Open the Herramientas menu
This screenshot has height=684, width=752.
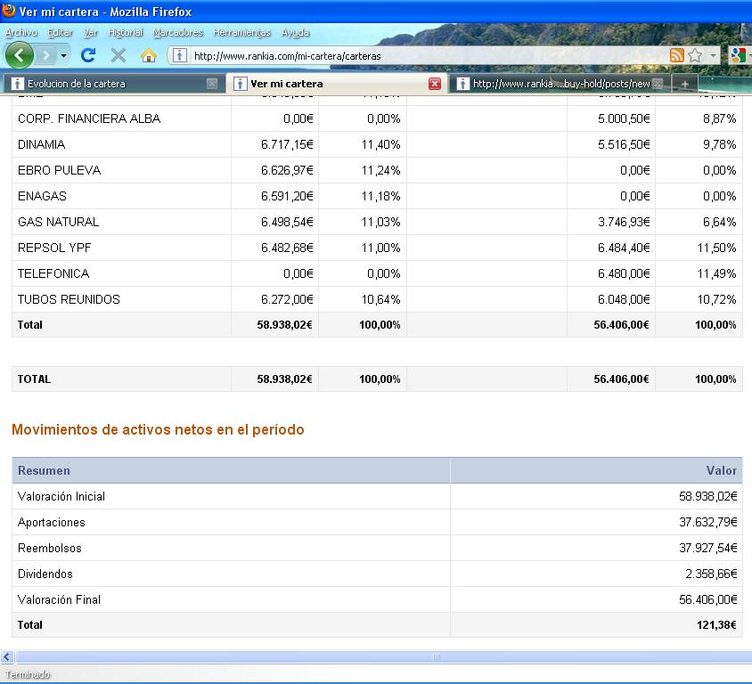241,32
